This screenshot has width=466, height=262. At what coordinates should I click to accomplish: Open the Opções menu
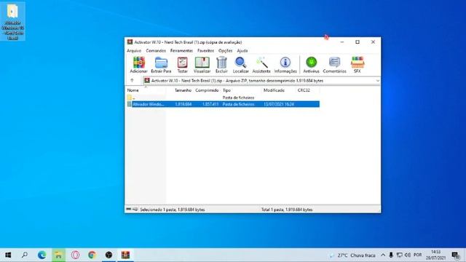click(x=225, y=51)
